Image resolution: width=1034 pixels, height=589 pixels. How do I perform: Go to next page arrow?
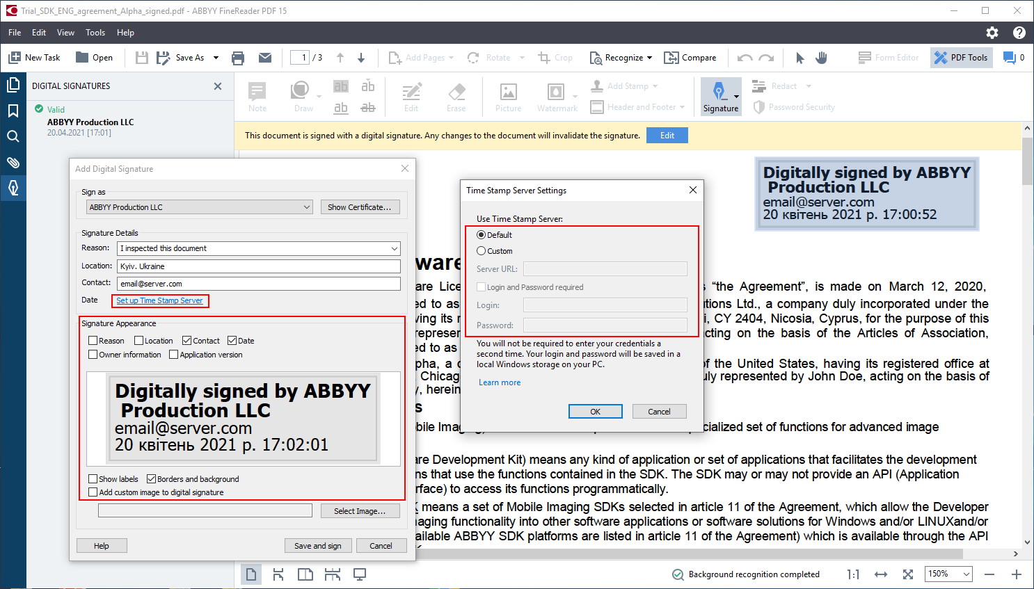(x=361, y=58)
